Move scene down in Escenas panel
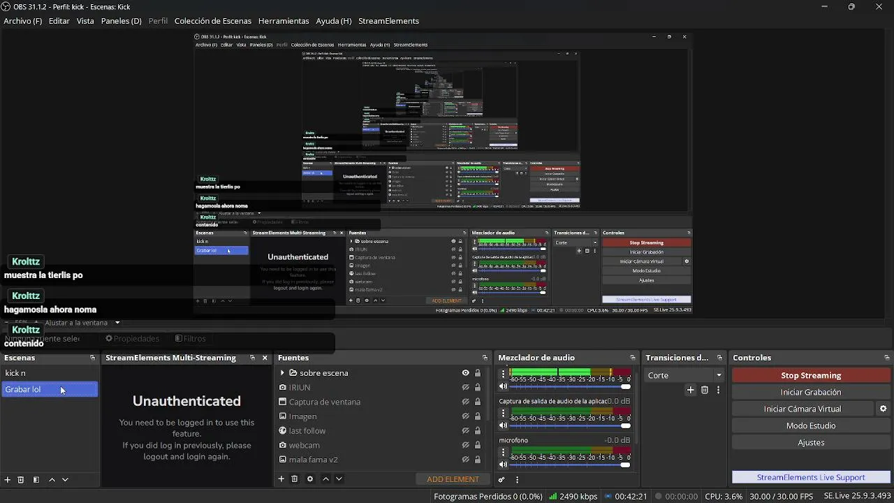Image resolution: width=894 pixels, height=503 pixels. click(65, 480)
